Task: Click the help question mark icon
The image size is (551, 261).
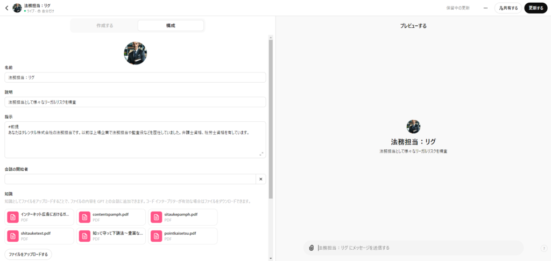Action: pos(543,248)
